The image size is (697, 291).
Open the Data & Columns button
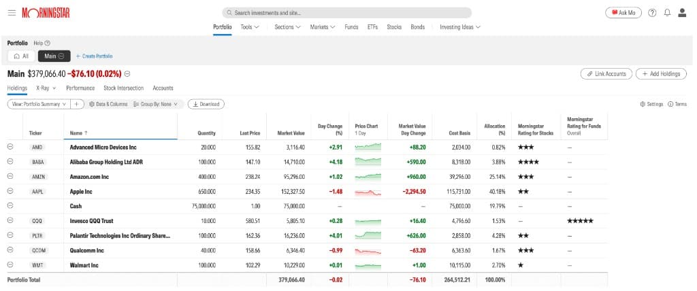point(108,104)
